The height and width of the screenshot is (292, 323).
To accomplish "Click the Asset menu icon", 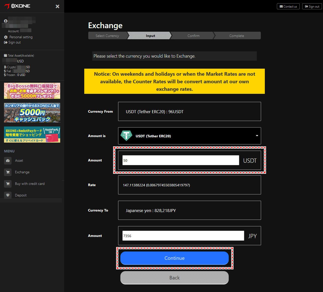I will click(8, 160).
